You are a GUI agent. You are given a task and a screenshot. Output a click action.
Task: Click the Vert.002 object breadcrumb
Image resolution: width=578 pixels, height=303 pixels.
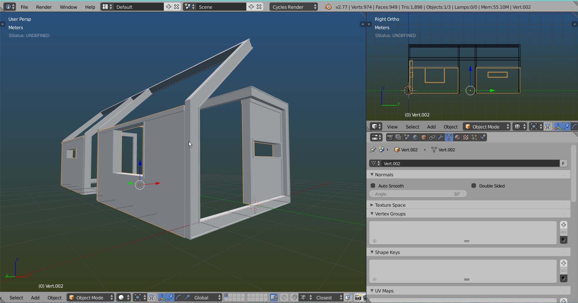pyautogui.click(x=406, y=150)
